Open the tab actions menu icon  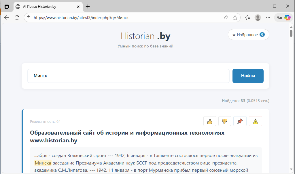coord(7,6)
